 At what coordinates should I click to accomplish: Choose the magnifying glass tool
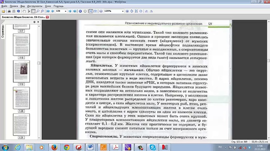pos(38,11)
